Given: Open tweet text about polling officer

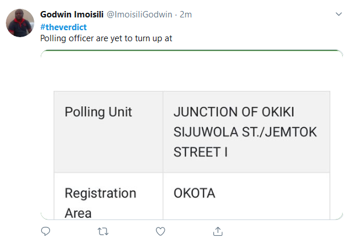Looking at the screenshot, I should tap(106, 38).
